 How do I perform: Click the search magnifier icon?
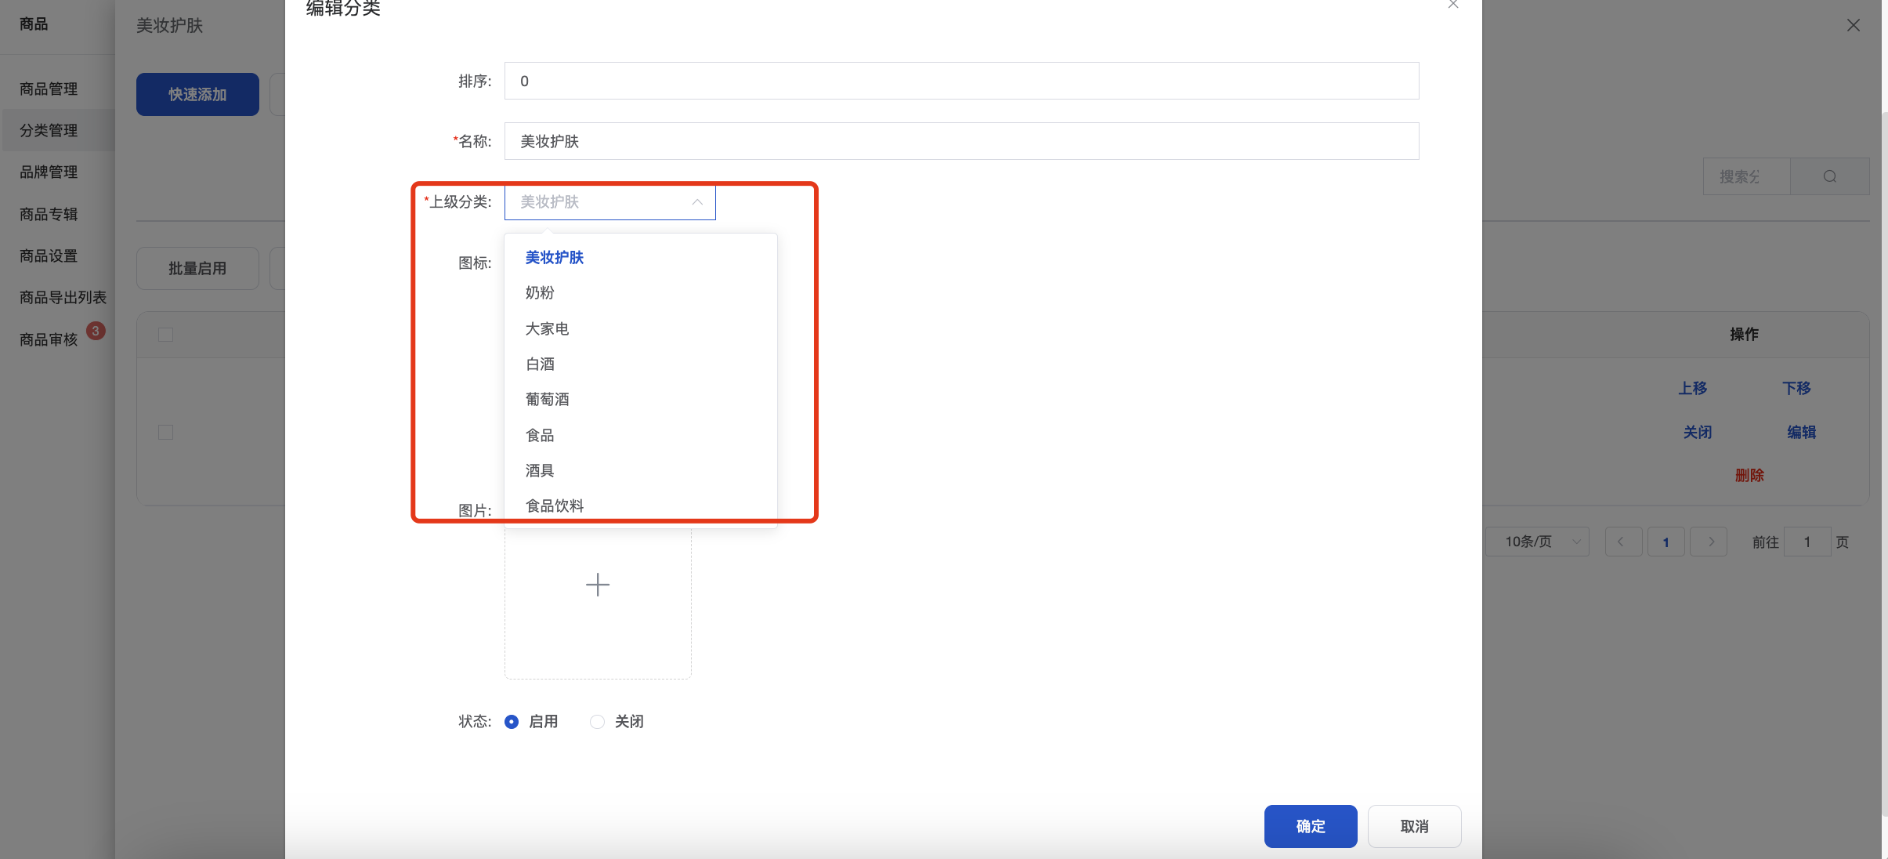tap(1829, 176)
